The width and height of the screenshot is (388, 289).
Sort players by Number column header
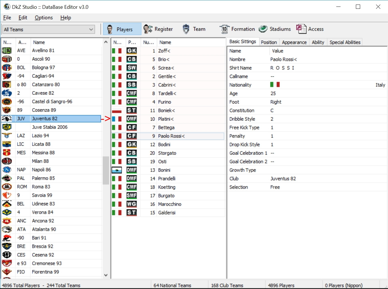click(x=149, y=42)
